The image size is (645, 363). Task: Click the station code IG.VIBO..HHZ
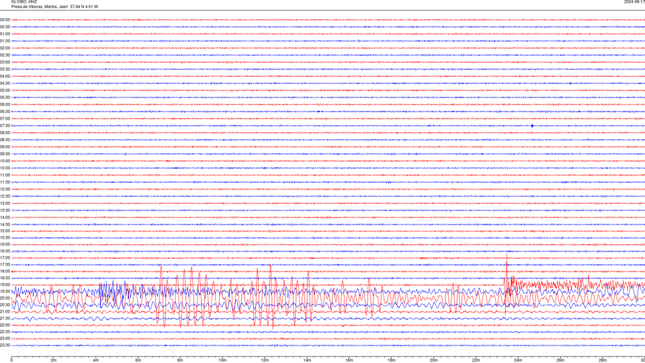pyautogui.click(x=24, y=2)
